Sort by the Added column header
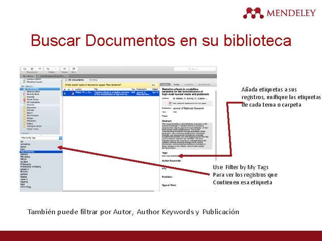This screenshot has height=241, width=322. 155,89
